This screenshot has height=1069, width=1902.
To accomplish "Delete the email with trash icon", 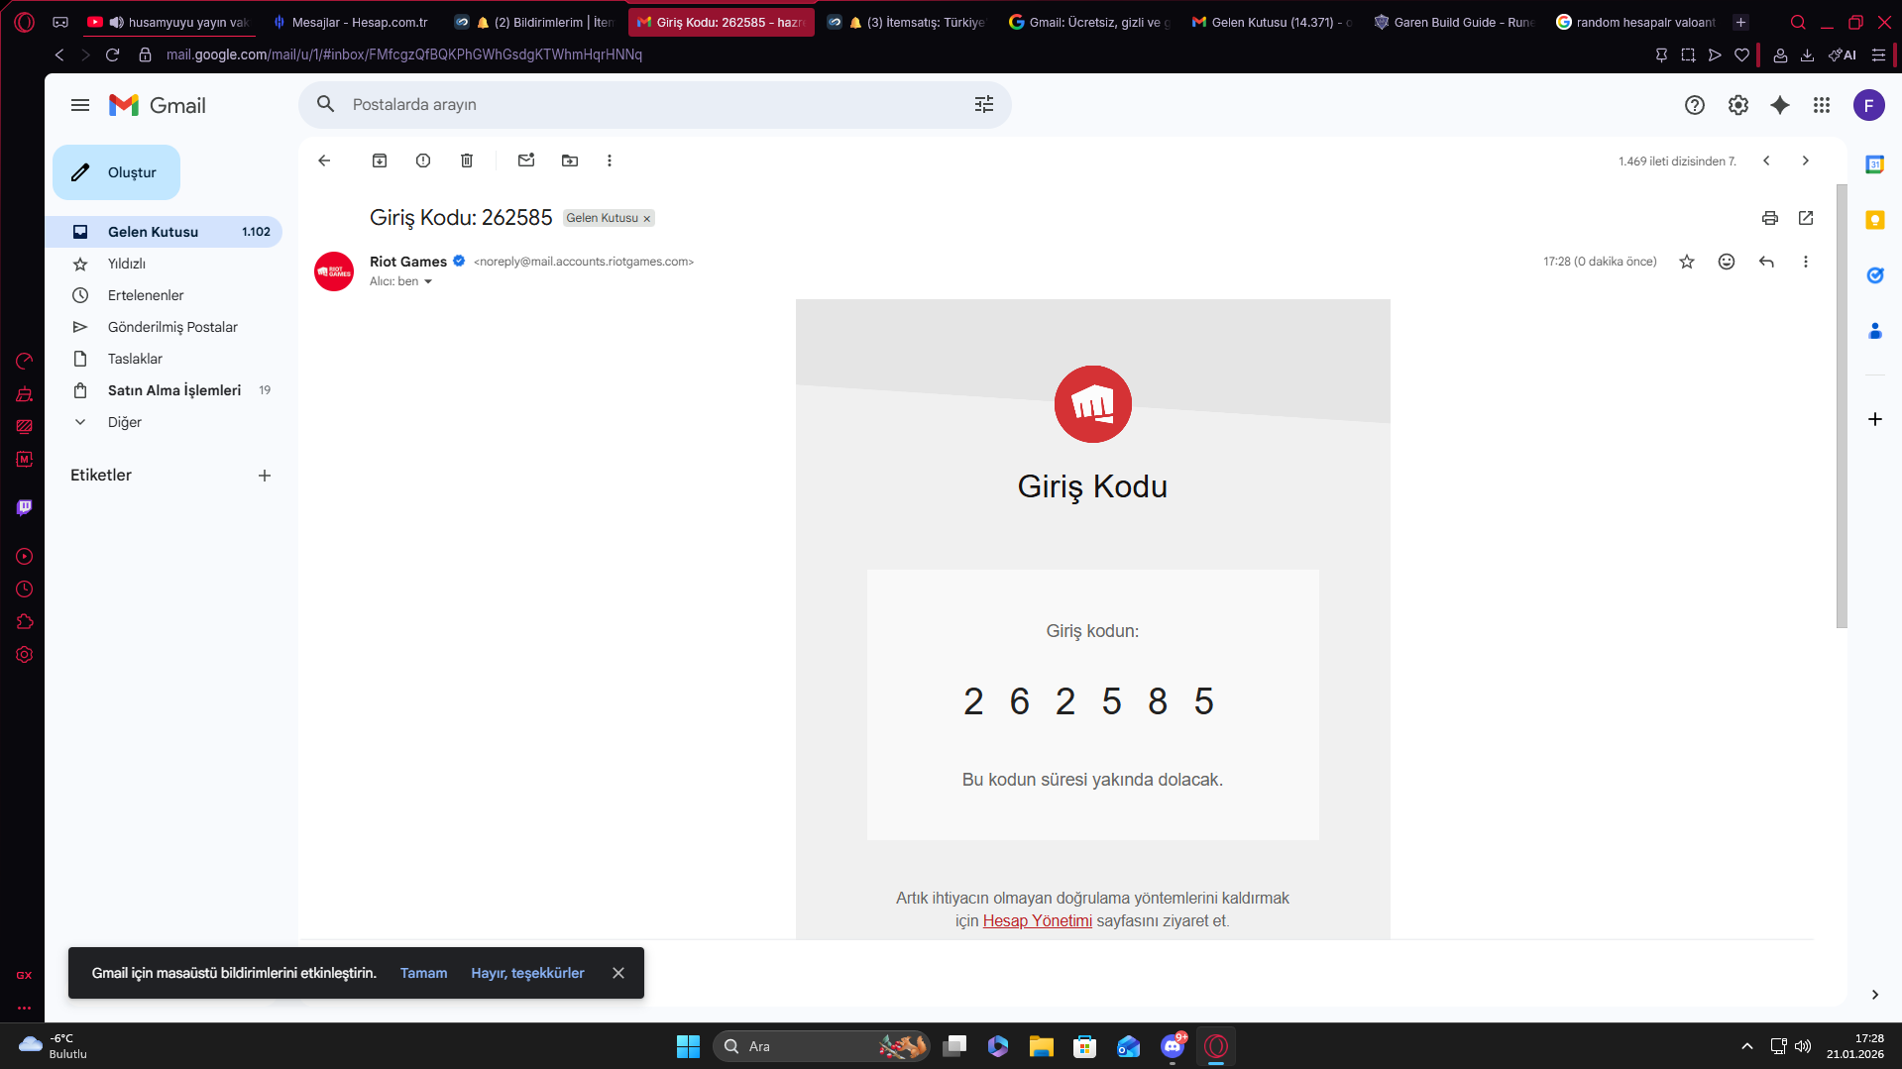I will pyautogui.click(x=467, y=160).
